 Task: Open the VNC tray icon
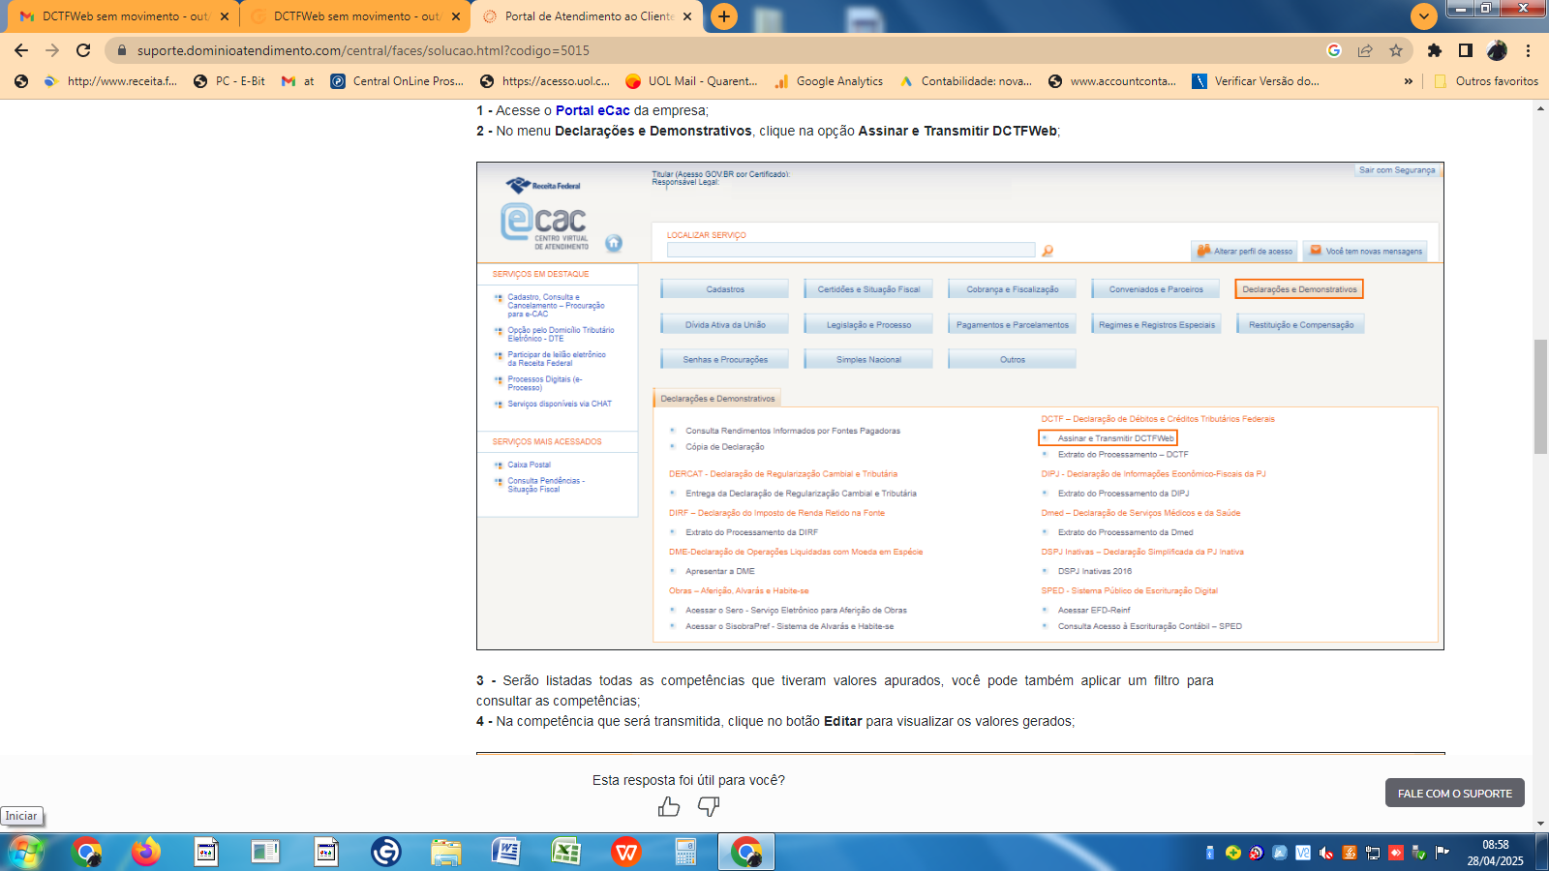[1303, 853]
